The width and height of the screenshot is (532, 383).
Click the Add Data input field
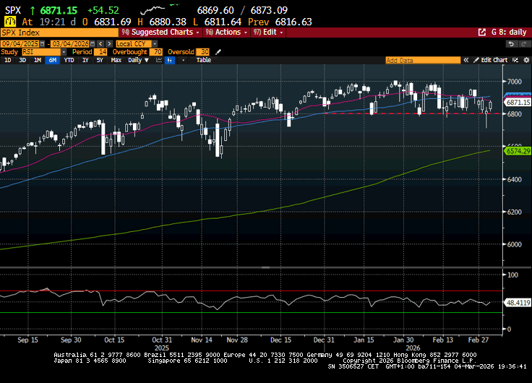pyautogui.click(x=424, y=60)
